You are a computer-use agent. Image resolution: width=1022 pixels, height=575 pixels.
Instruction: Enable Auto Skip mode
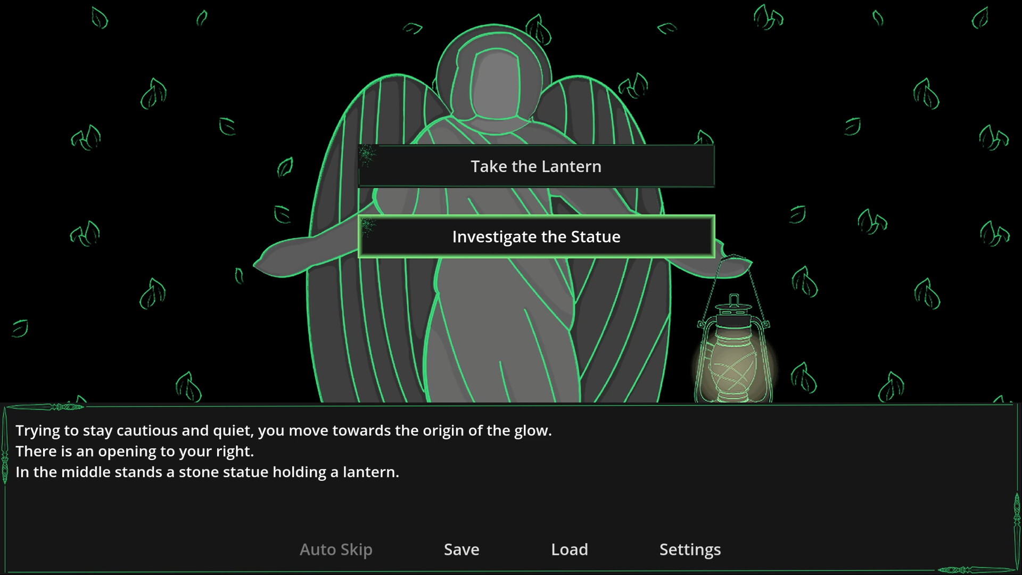(335, 549)
